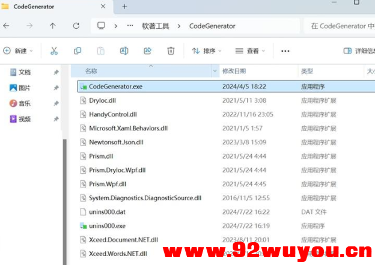Navigate back to previous folder

(7, 26)
